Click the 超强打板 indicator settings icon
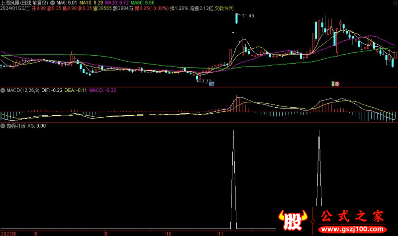 [3, 126]
